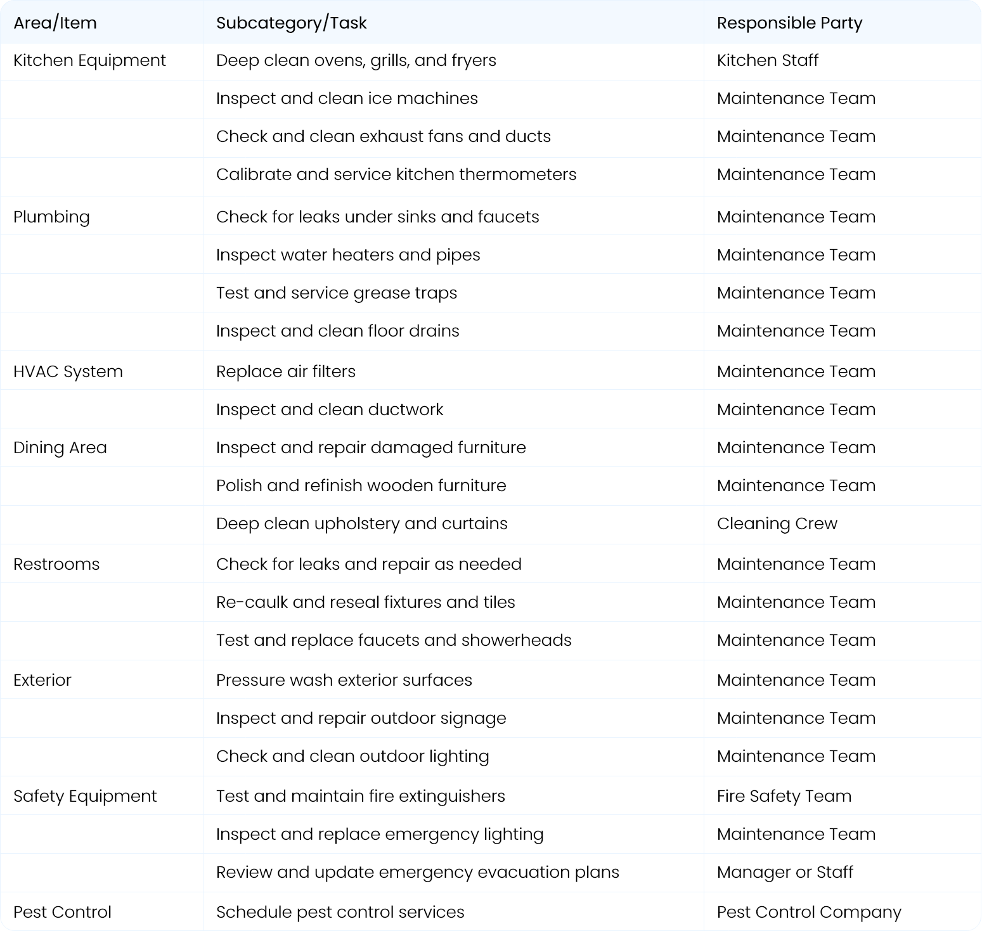Click 'Deep clean upholstery and curtains'

click(362, 523)
